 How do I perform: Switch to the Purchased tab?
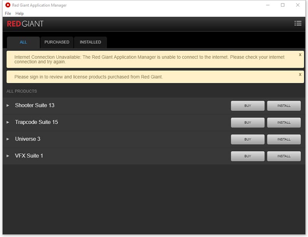[x=57, y=42]
